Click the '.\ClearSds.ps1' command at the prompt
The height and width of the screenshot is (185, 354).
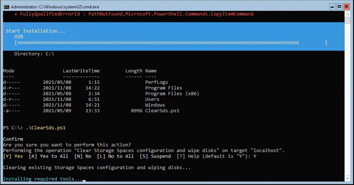tap(46, 128)
